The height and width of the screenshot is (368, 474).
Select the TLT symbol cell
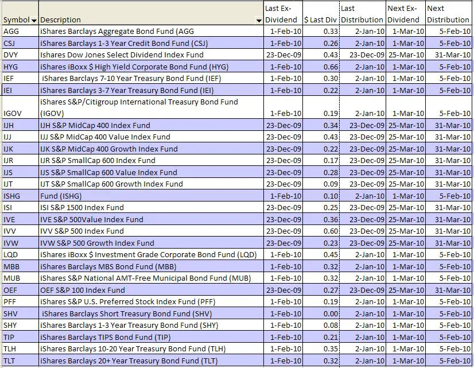click(x=20, y=361)
